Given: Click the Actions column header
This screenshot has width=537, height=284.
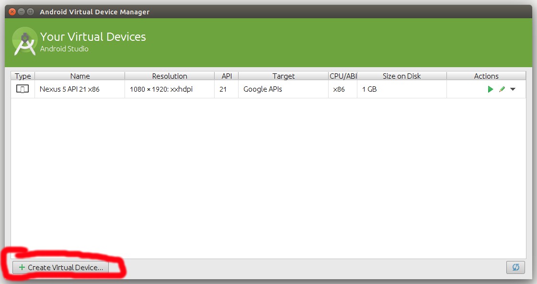Looking at the screenshot, I should [x=486, y=76].
